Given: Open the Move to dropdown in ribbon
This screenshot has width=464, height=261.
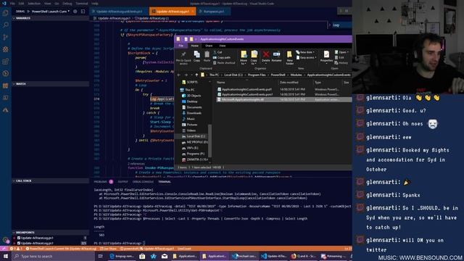Looking at the screenshot, I should click(244, 58).
